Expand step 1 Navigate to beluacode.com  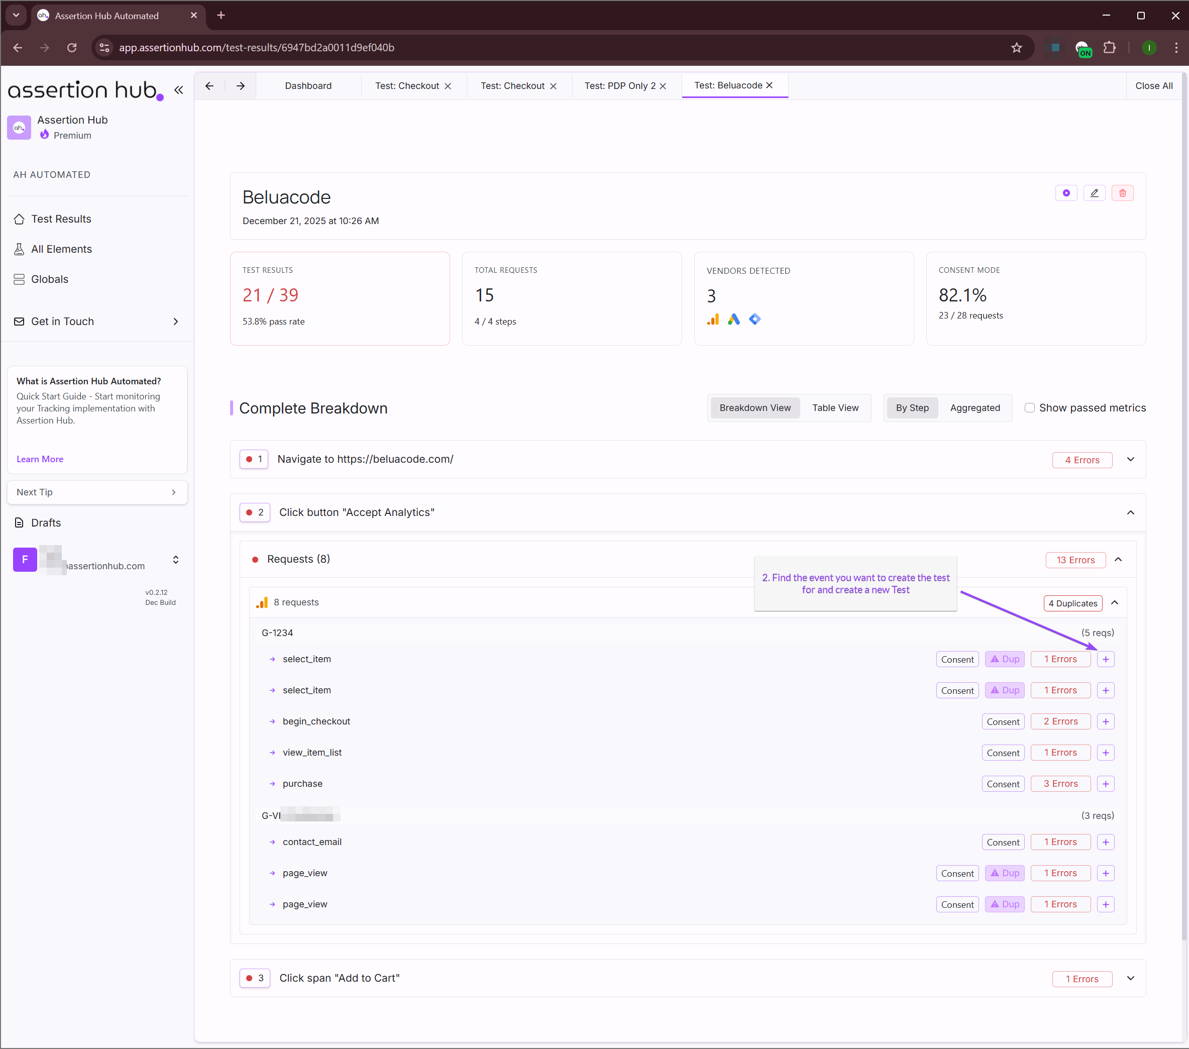pos(1130,459)
